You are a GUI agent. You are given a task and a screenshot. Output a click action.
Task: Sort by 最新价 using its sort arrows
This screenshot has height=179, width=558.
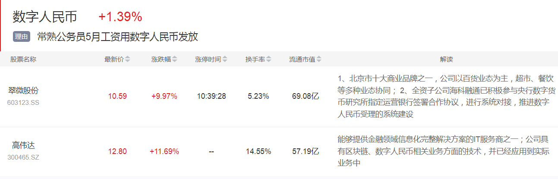(x=128, y=60)
